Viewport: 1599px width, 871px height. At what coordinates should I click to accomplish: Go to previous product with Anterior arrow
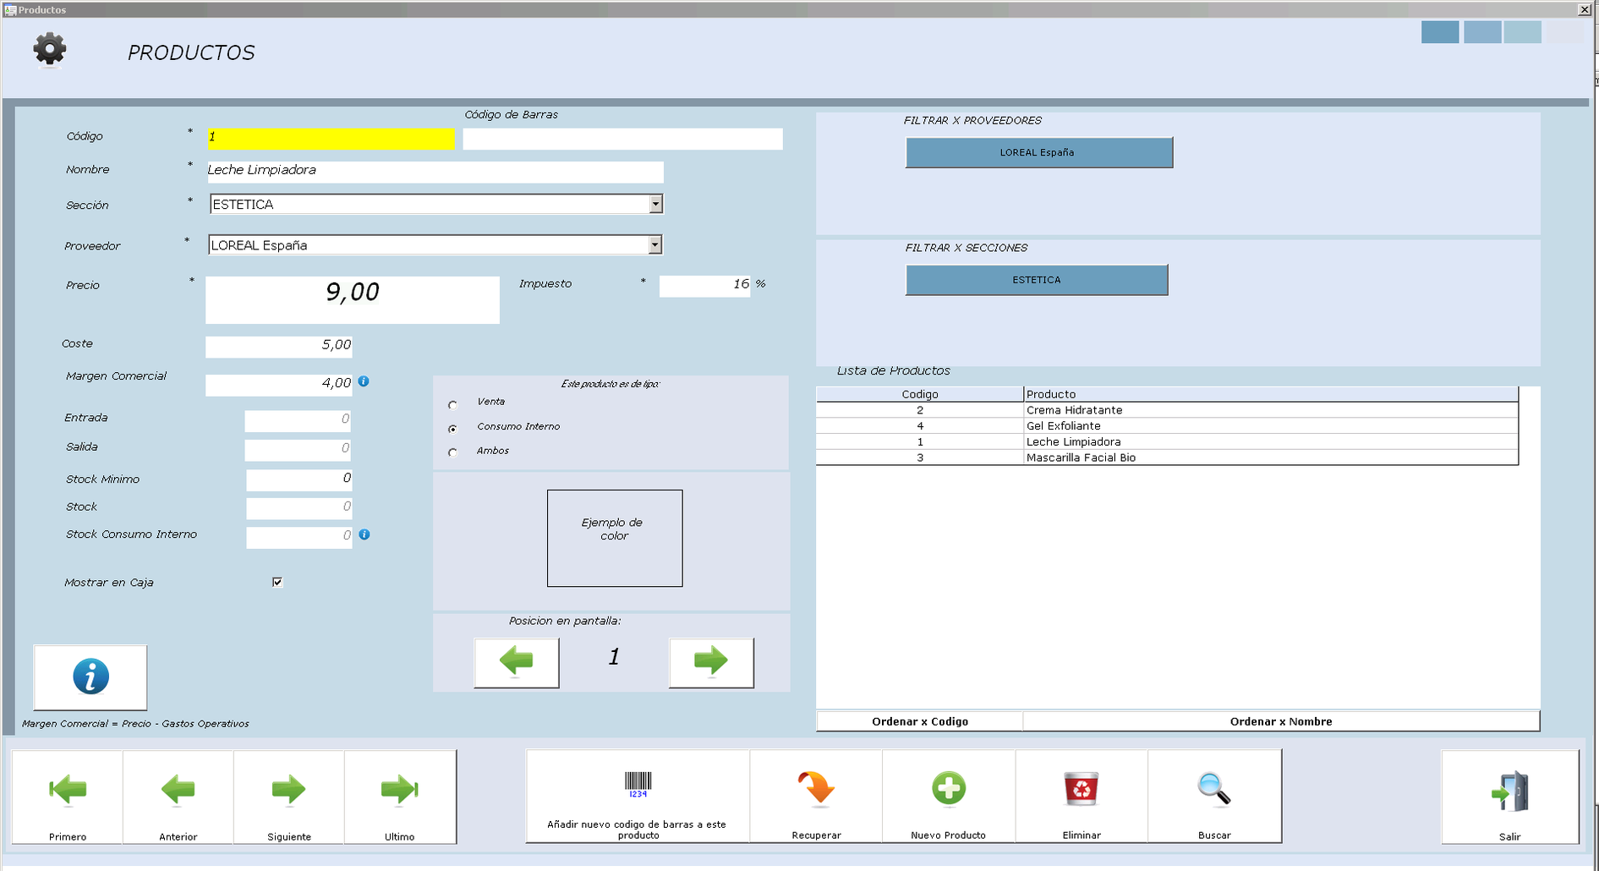point(178,796)
